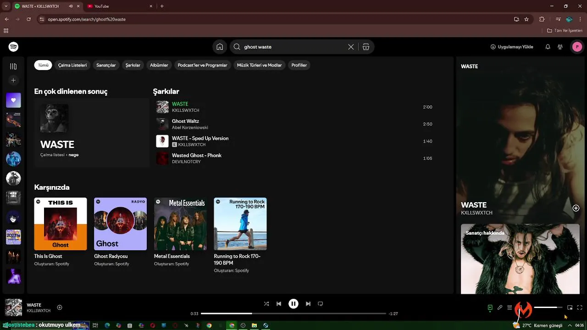Select the Tümü filter chip

pos(43,65)
